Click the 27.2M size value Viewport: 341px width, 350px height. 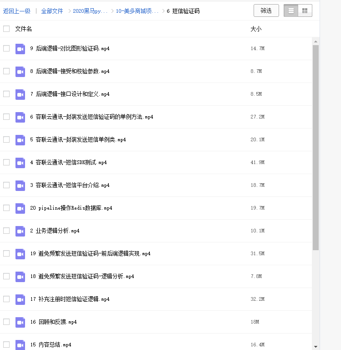258,117
